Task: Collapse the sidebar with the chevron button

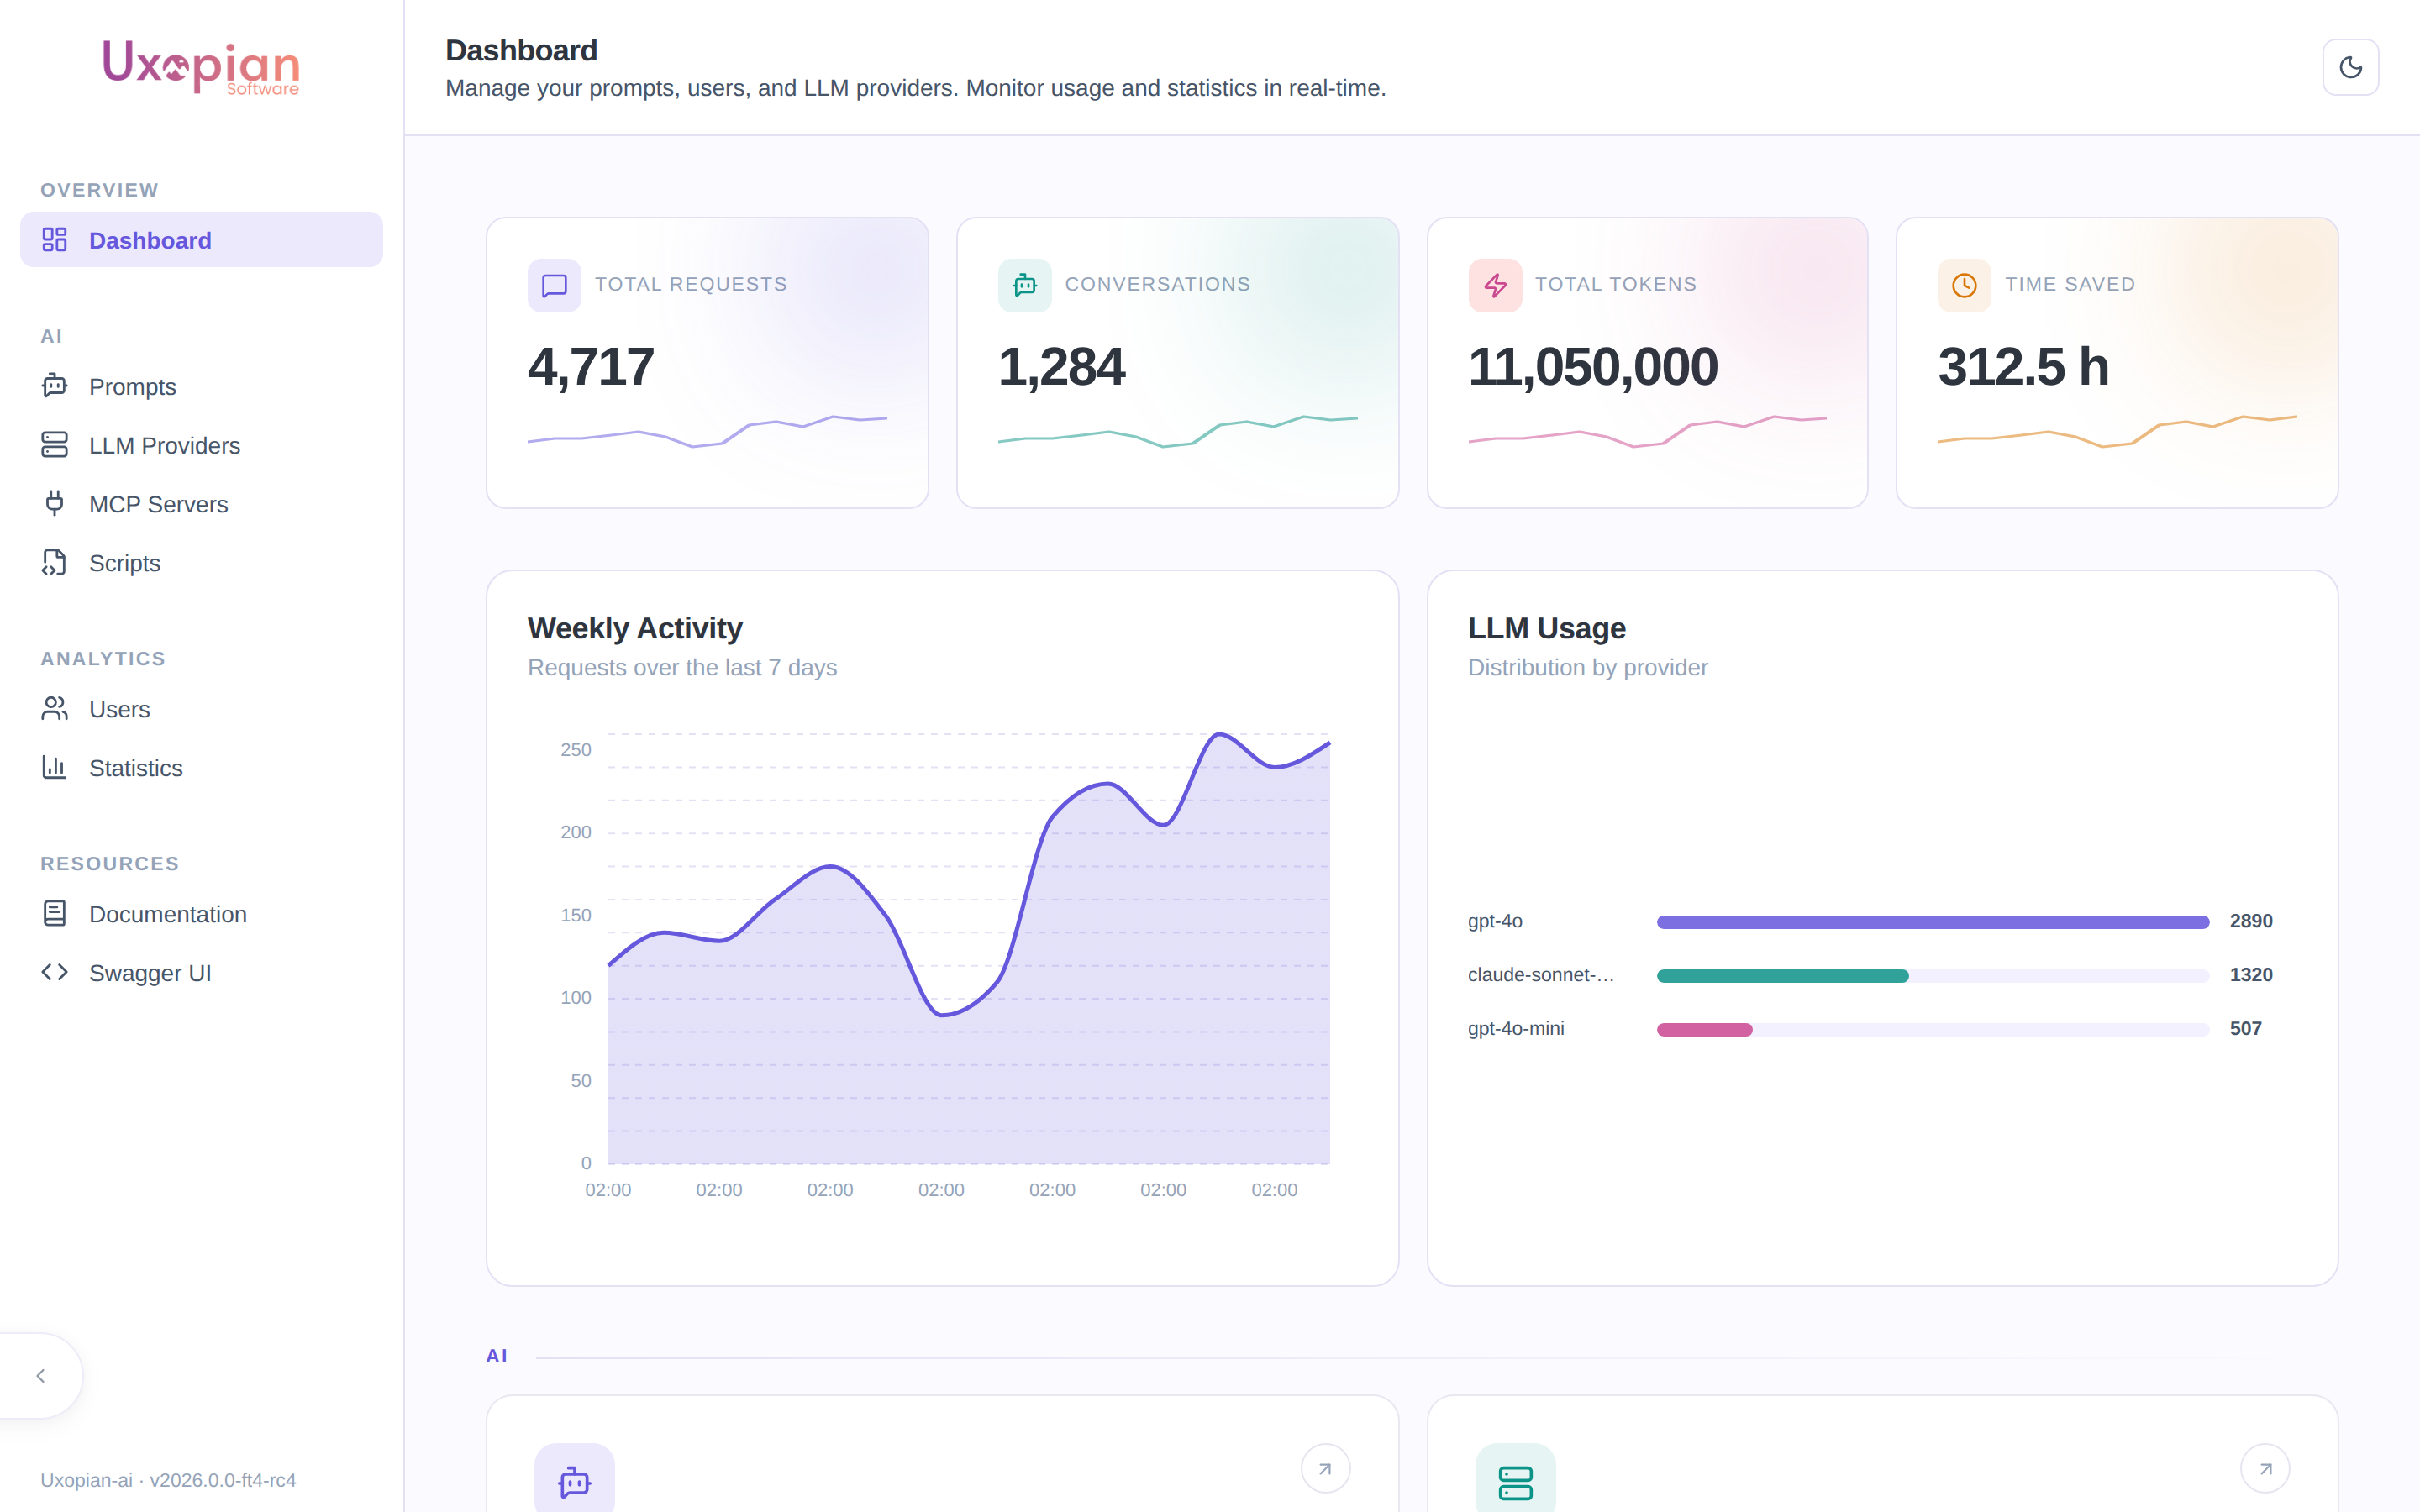Action: pos(41,1376)
